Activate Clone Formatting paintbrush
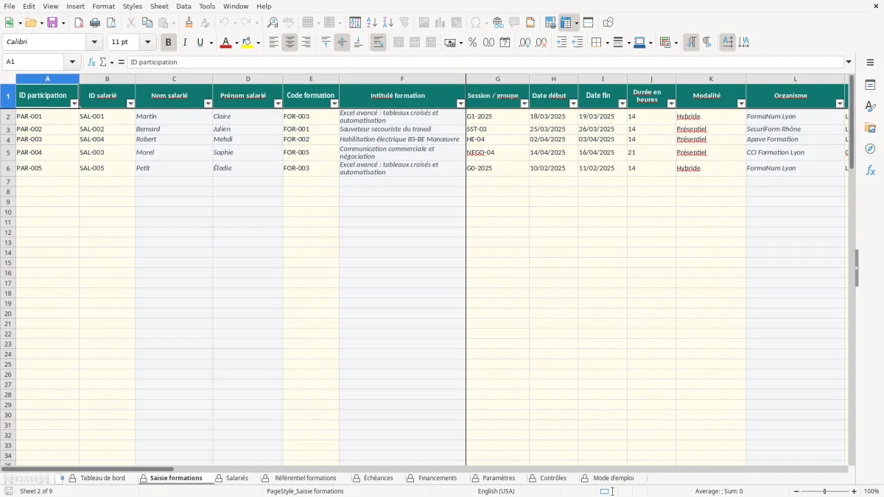The image size is (884, 497). tap(189, 23)
